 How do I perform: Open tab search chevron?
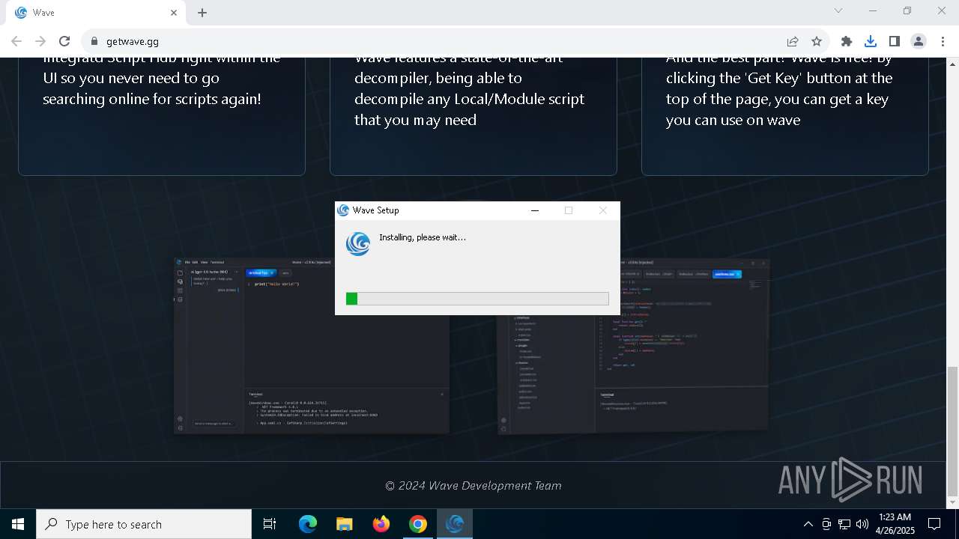[x=838, y=11]
